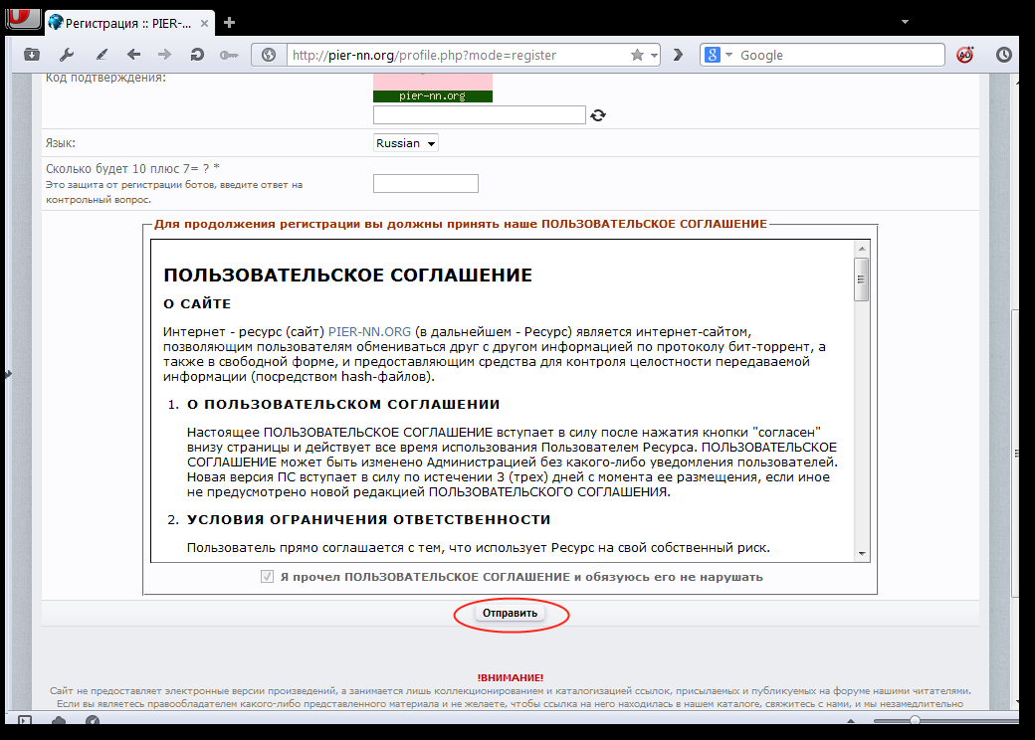Click the back navigation arrow
Screen dimensions: 1035x740
point(133,55)
